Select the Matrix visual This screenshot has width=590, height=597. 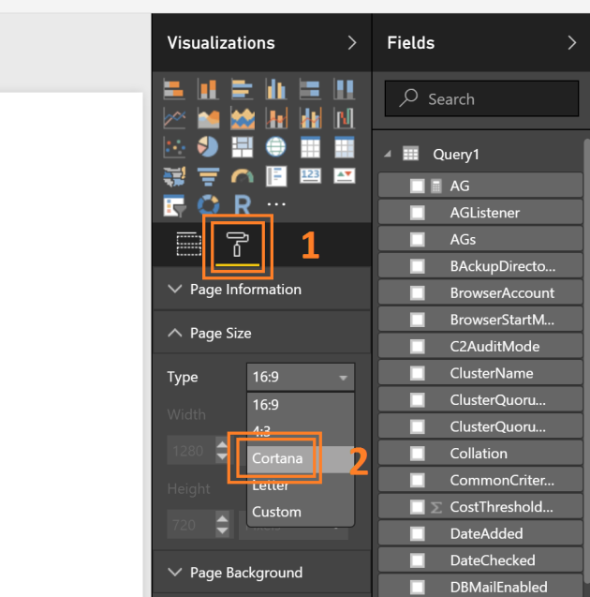pyautogui.click(x=345, y=147)
